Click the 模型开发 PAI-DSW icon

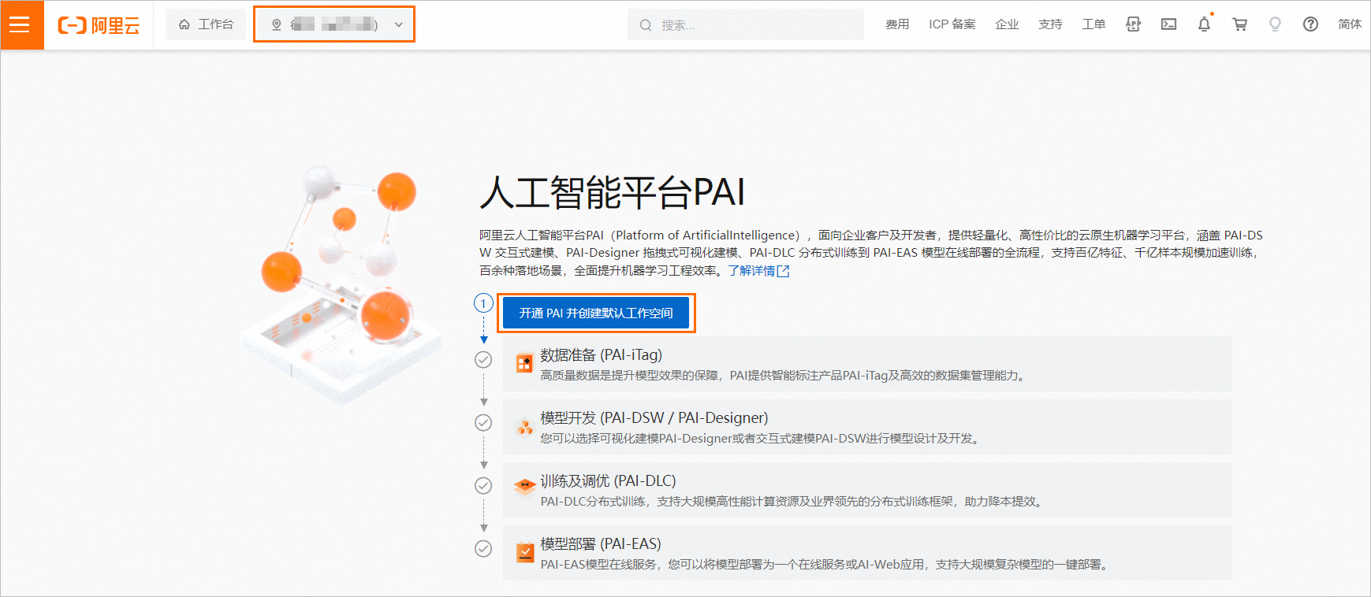tap(524, 427)
